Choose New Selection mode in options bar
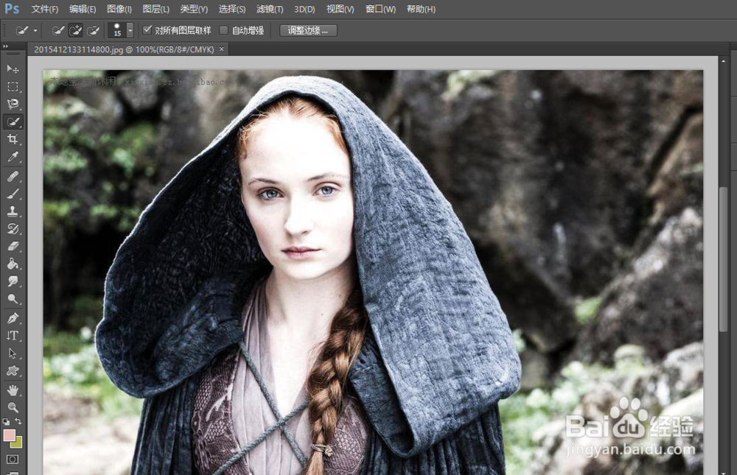This screenshot has width=737, height=475. (x=57, y=30)
